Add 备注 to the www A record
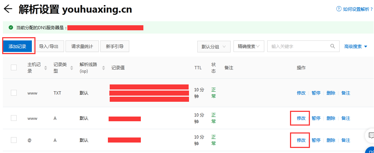The image size is (374, 153). tap(346, 118)
